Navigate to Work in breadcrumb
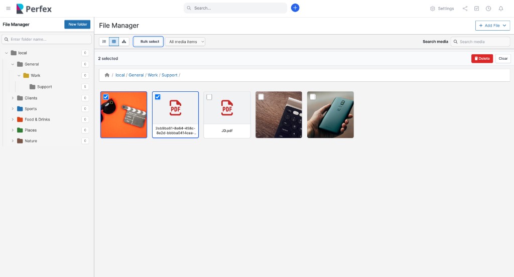Screen dimensions: 514x277 coord(153,75)
